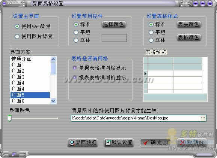The height and width of the screenshot is (158, 217).
Task: Click the 界面颜色 slider thumb
Action: (9, 118)
